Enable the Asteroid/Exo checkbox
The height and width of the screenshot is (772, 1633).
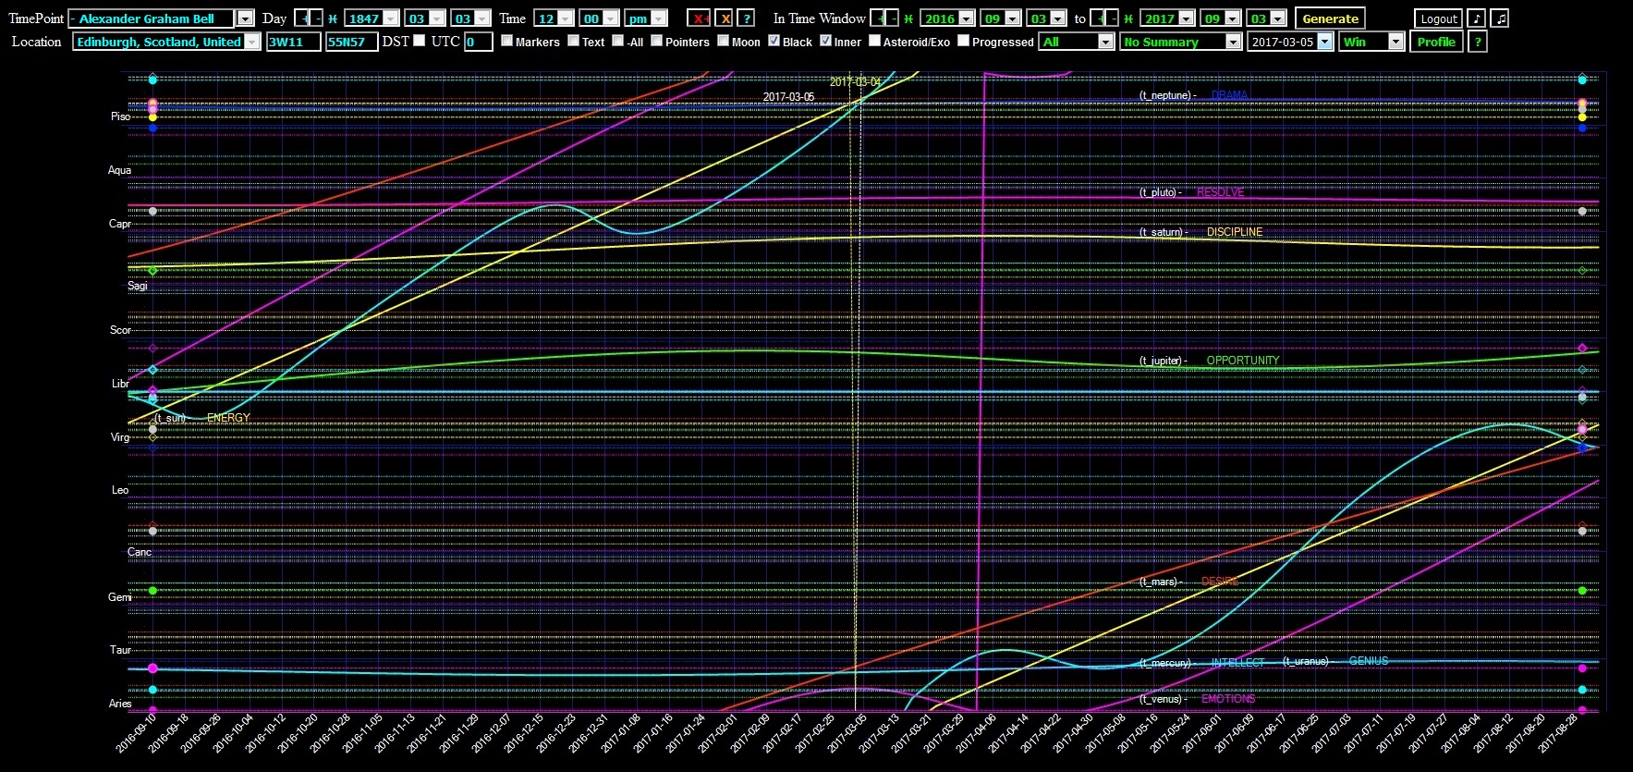click(874, 40)
